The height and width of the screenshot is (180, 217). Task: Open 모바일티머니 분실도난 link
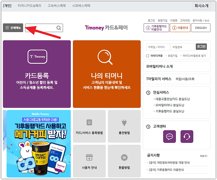click(x=170, y=105)
